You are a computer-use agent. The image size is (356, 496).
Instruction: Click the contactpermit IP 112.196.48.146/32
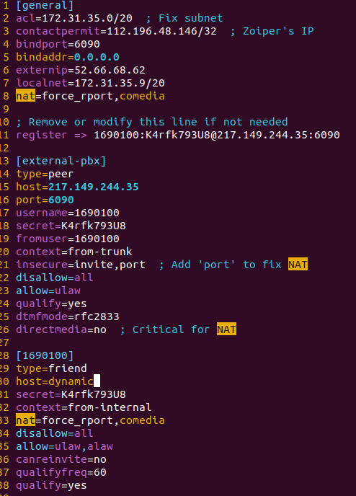tap(161, 31)
